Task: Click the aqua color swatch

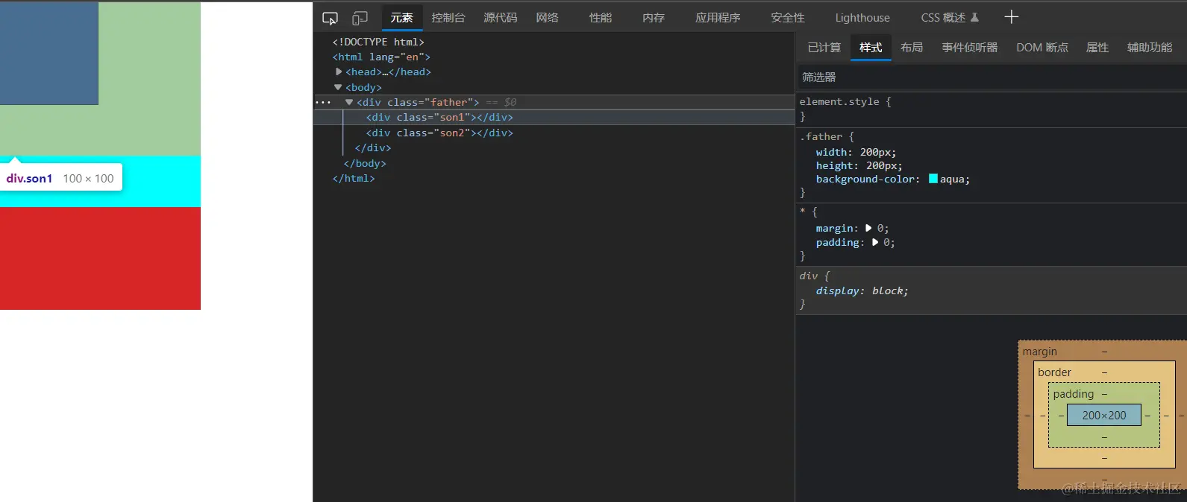Action: [x=933, y=179]
